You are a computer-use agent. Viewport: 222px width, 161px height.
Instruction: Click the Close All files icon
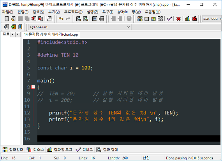(41, 19)
